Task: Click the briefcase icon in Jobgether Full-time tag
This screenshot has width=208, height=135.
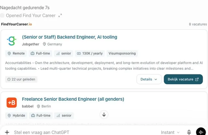Action: [32, 53]
